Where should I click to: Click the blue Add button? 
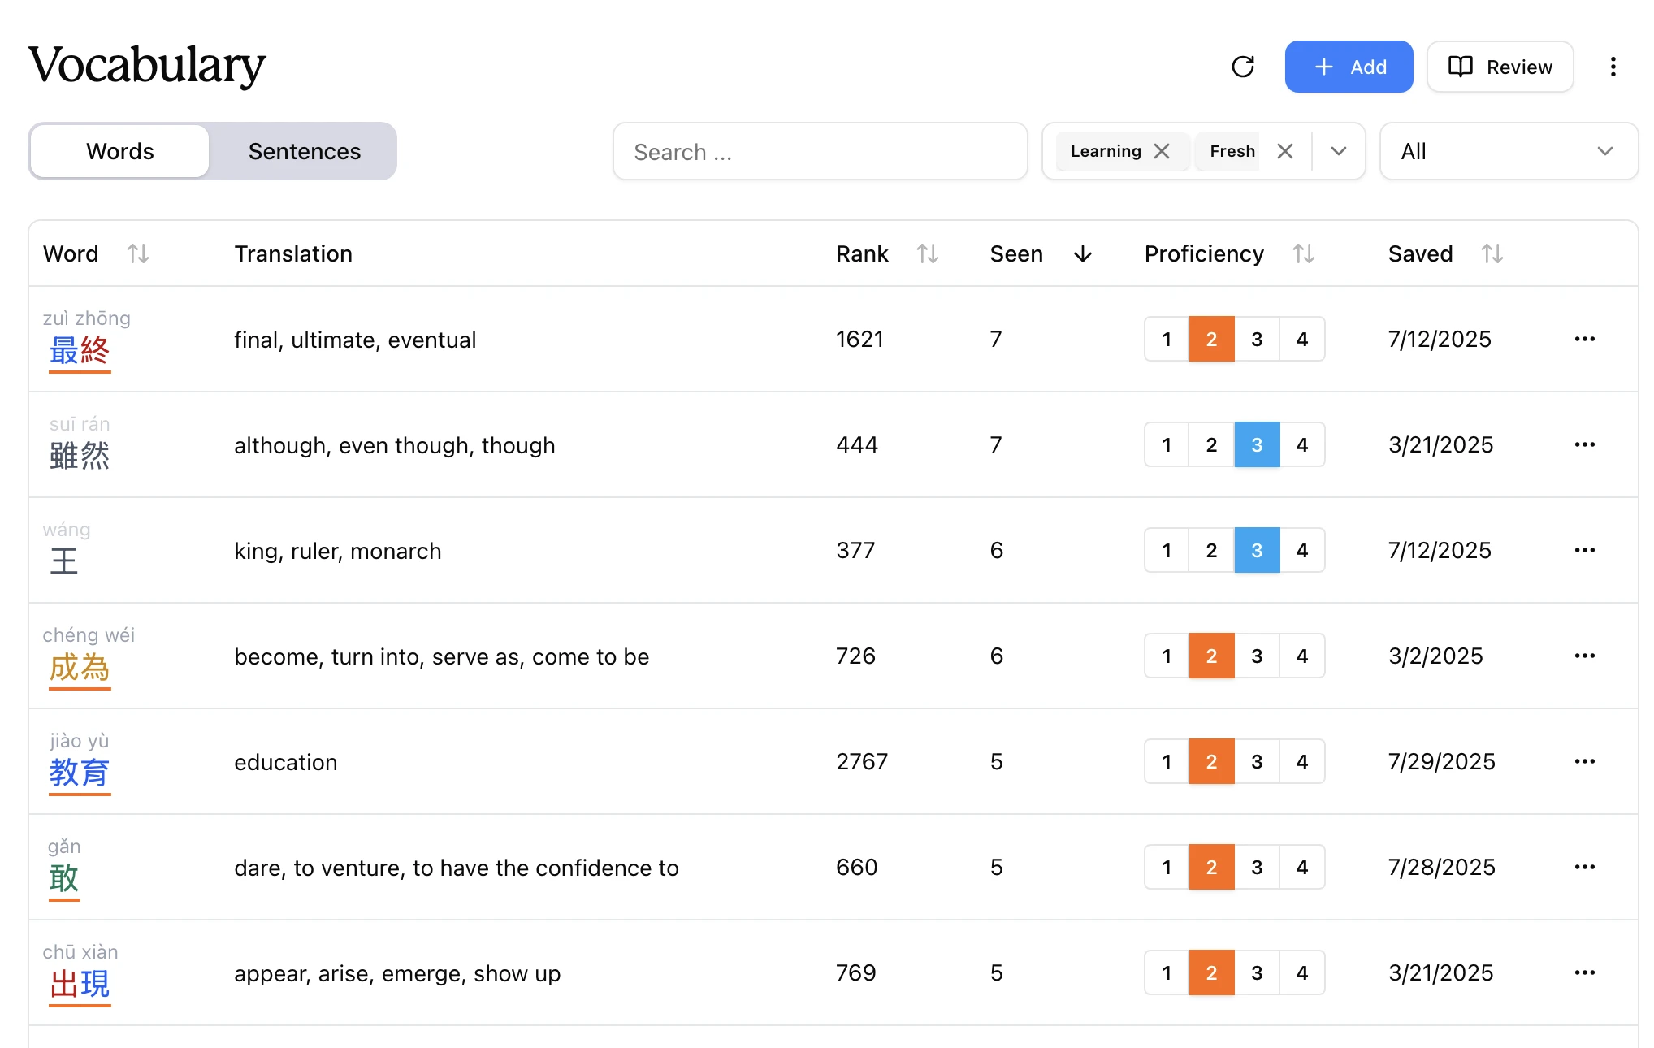pos(1349,67)
